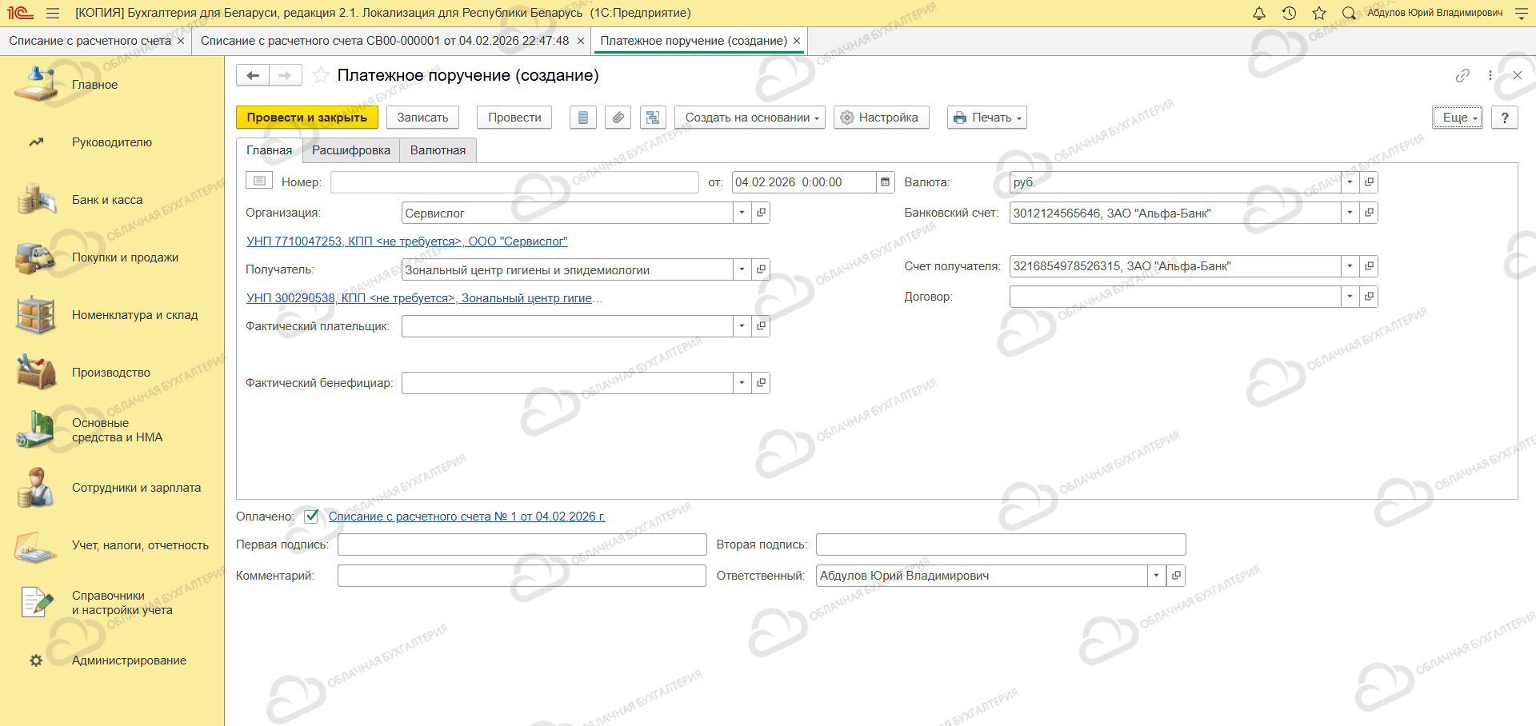Viewport: 1536px width, 726px height.
Task: Open the Организация record button
Action: point(761,213)
